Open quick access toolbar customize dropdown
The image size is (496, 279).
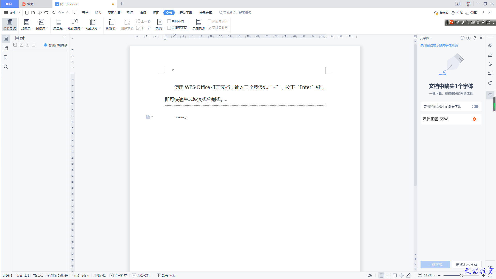(x=74, y=13)
